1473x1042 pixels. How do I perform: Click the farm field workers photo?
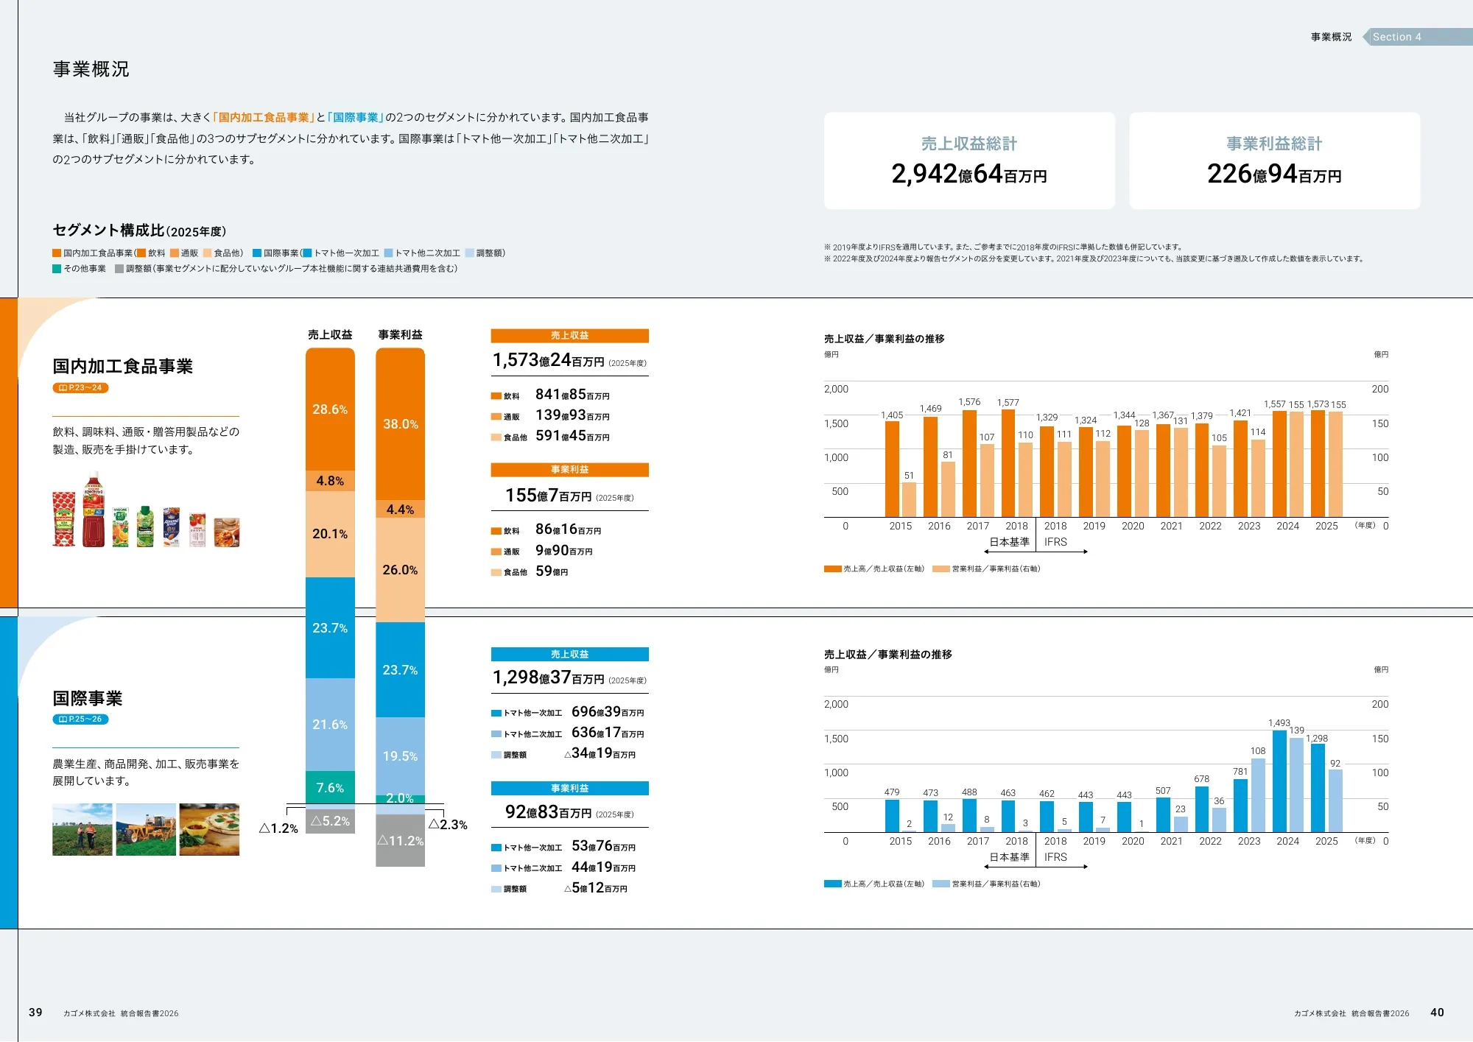tap(82, 829)
